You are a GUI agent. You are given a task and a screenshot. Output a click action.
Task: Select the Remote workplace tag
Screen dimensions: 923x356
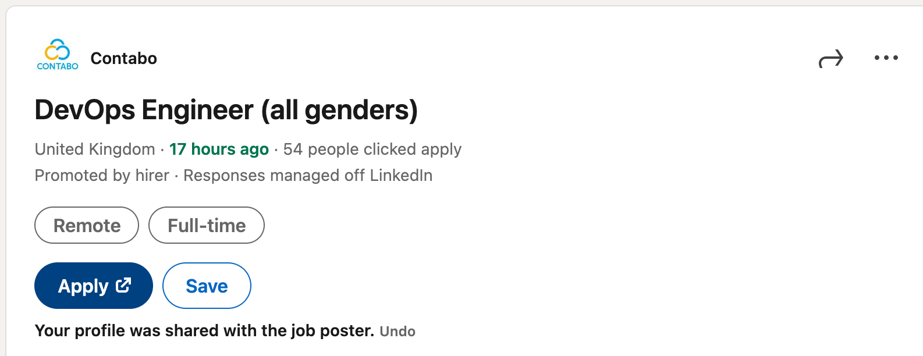[87, 225]
